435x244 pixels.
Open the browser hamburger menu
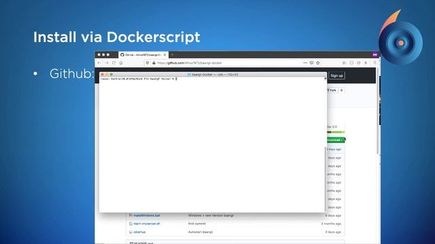375,63
